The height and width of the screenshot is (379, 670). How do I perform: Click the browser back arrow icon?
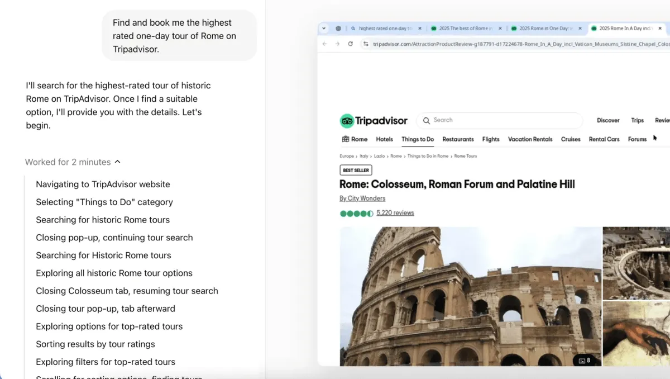point(324,44)
